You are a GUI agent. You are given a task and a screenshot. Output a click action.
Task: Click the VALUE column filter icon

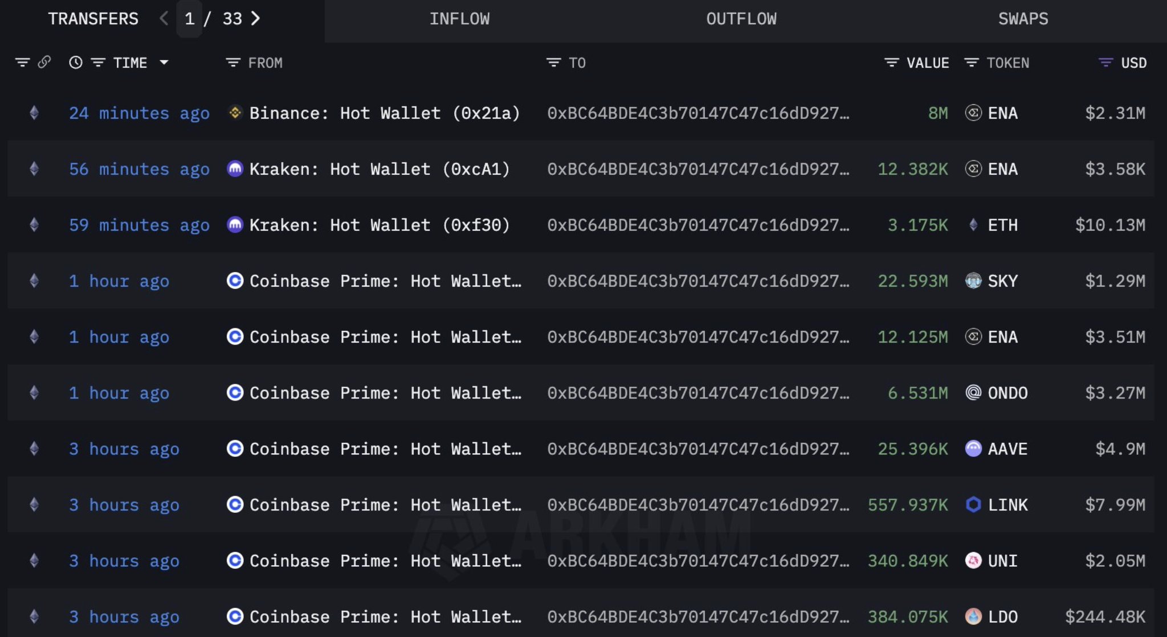pyautogui.click(x=891, y=63)
